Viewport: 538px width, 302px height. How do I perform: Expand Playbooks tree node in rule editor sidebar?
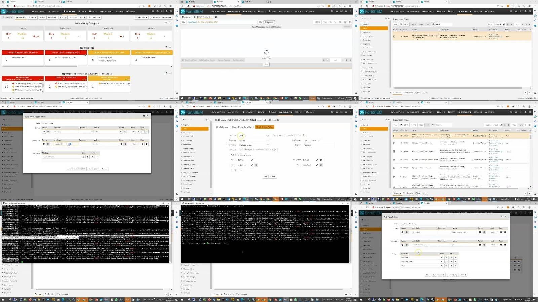pos(183,144)
